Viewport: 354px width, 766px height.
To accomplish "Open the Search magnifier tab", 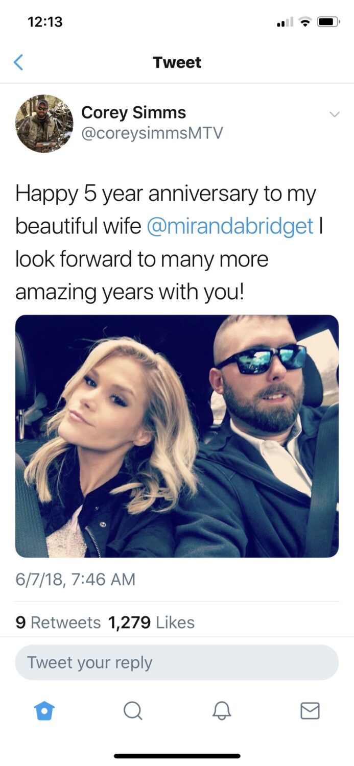I will (x=133, y=710).
